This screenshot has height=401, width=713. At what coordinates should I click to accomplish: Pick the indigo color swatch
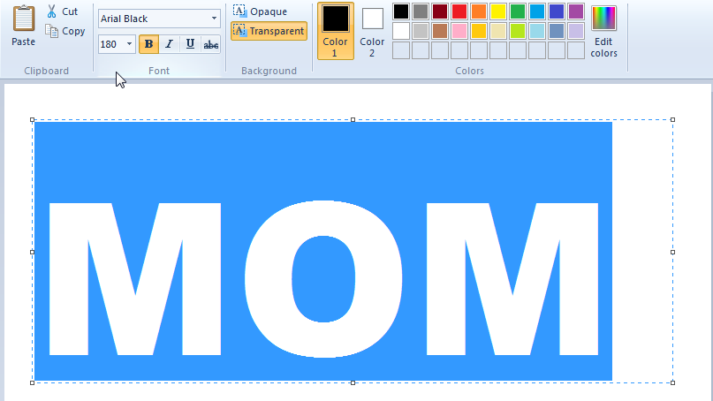coord(557,11)
